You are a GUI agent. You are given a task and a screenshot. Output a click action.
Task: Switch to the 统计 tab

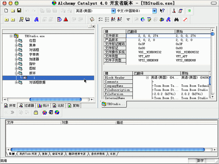click(x=43, y=106)
